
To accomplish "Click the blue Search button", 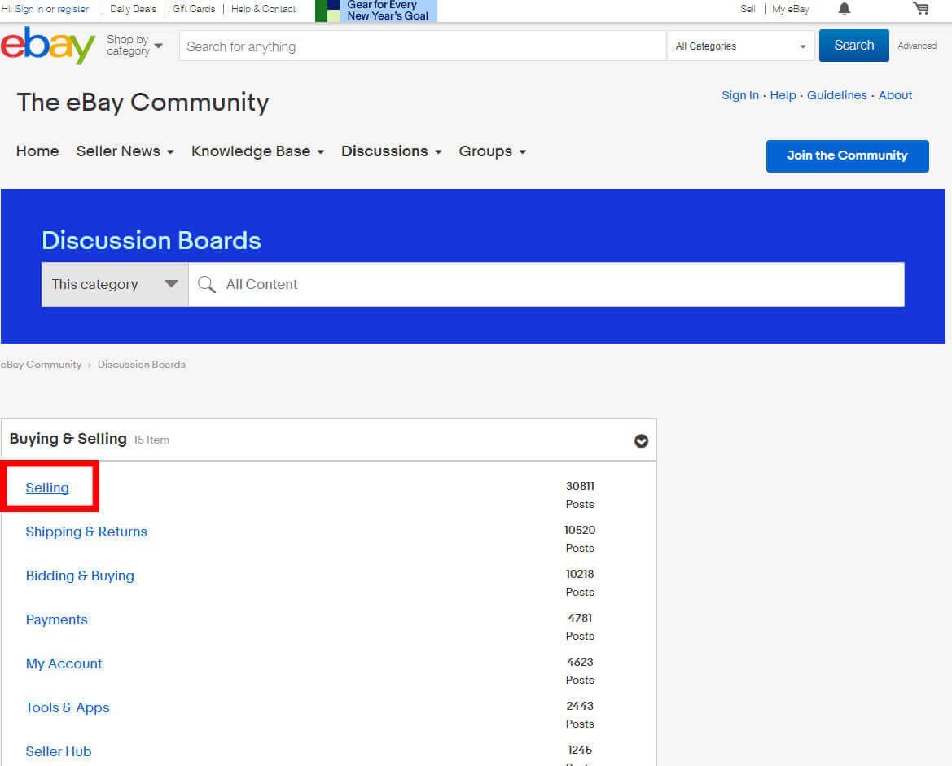I will pos(853,46).
